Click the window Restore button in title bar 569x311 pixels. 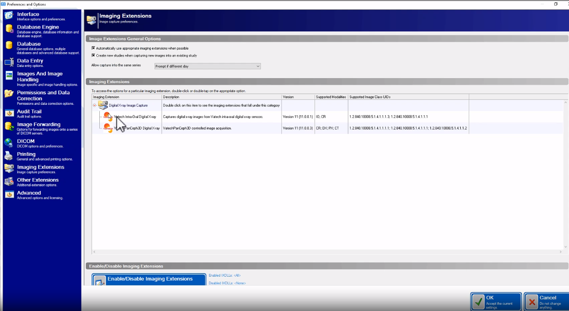coord(556,4)
